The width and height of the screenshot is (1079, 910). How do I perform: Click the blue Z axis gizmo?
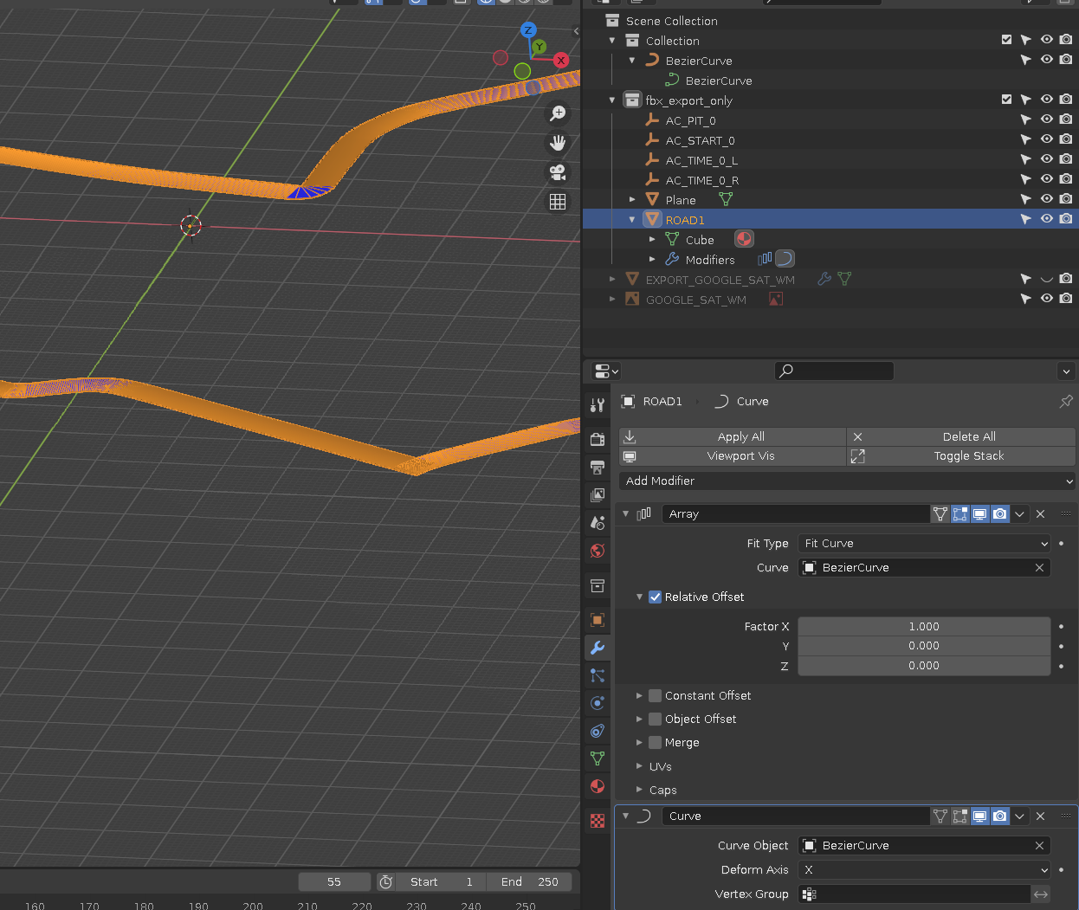click(x=528, y=30)
